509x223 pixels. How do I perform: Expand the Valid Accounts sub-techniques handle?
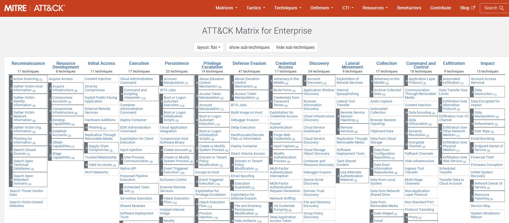pos(86,165)
